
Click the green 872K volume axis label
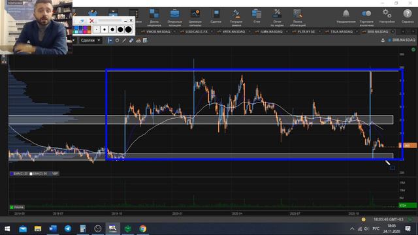coord(408,206)
